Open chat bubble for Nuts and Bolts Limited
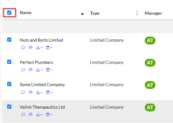173x123 pixels. [23, 48]
